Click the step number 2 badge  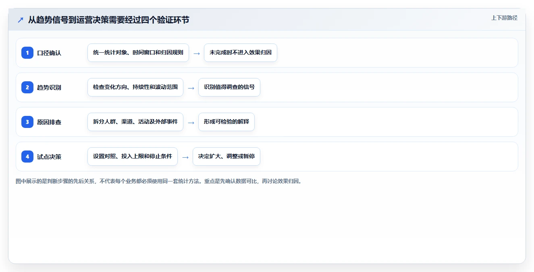point(27,87)
